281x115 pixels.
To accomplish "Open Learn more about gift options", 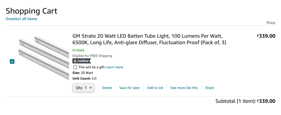I will (x=114, y=67).
